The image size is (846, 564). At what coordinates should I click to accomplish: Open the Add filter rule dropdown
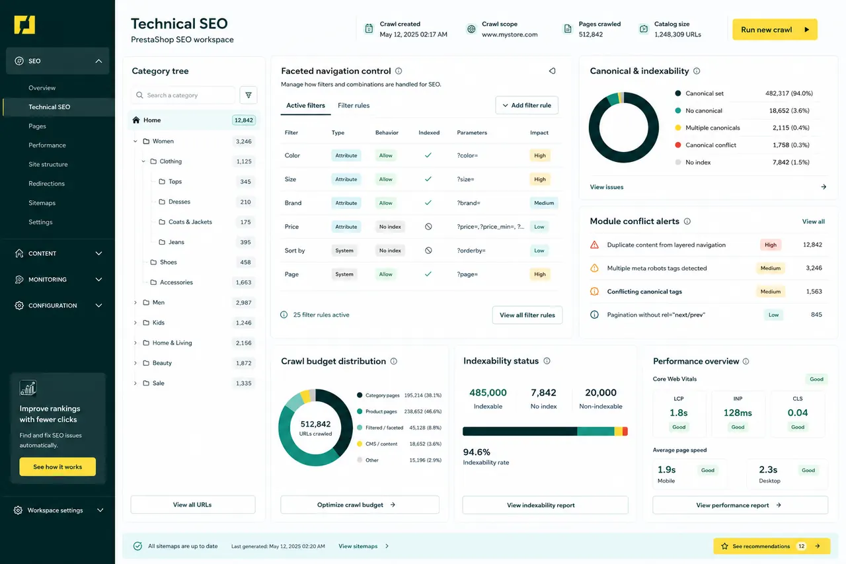click(x=527, y=105)
